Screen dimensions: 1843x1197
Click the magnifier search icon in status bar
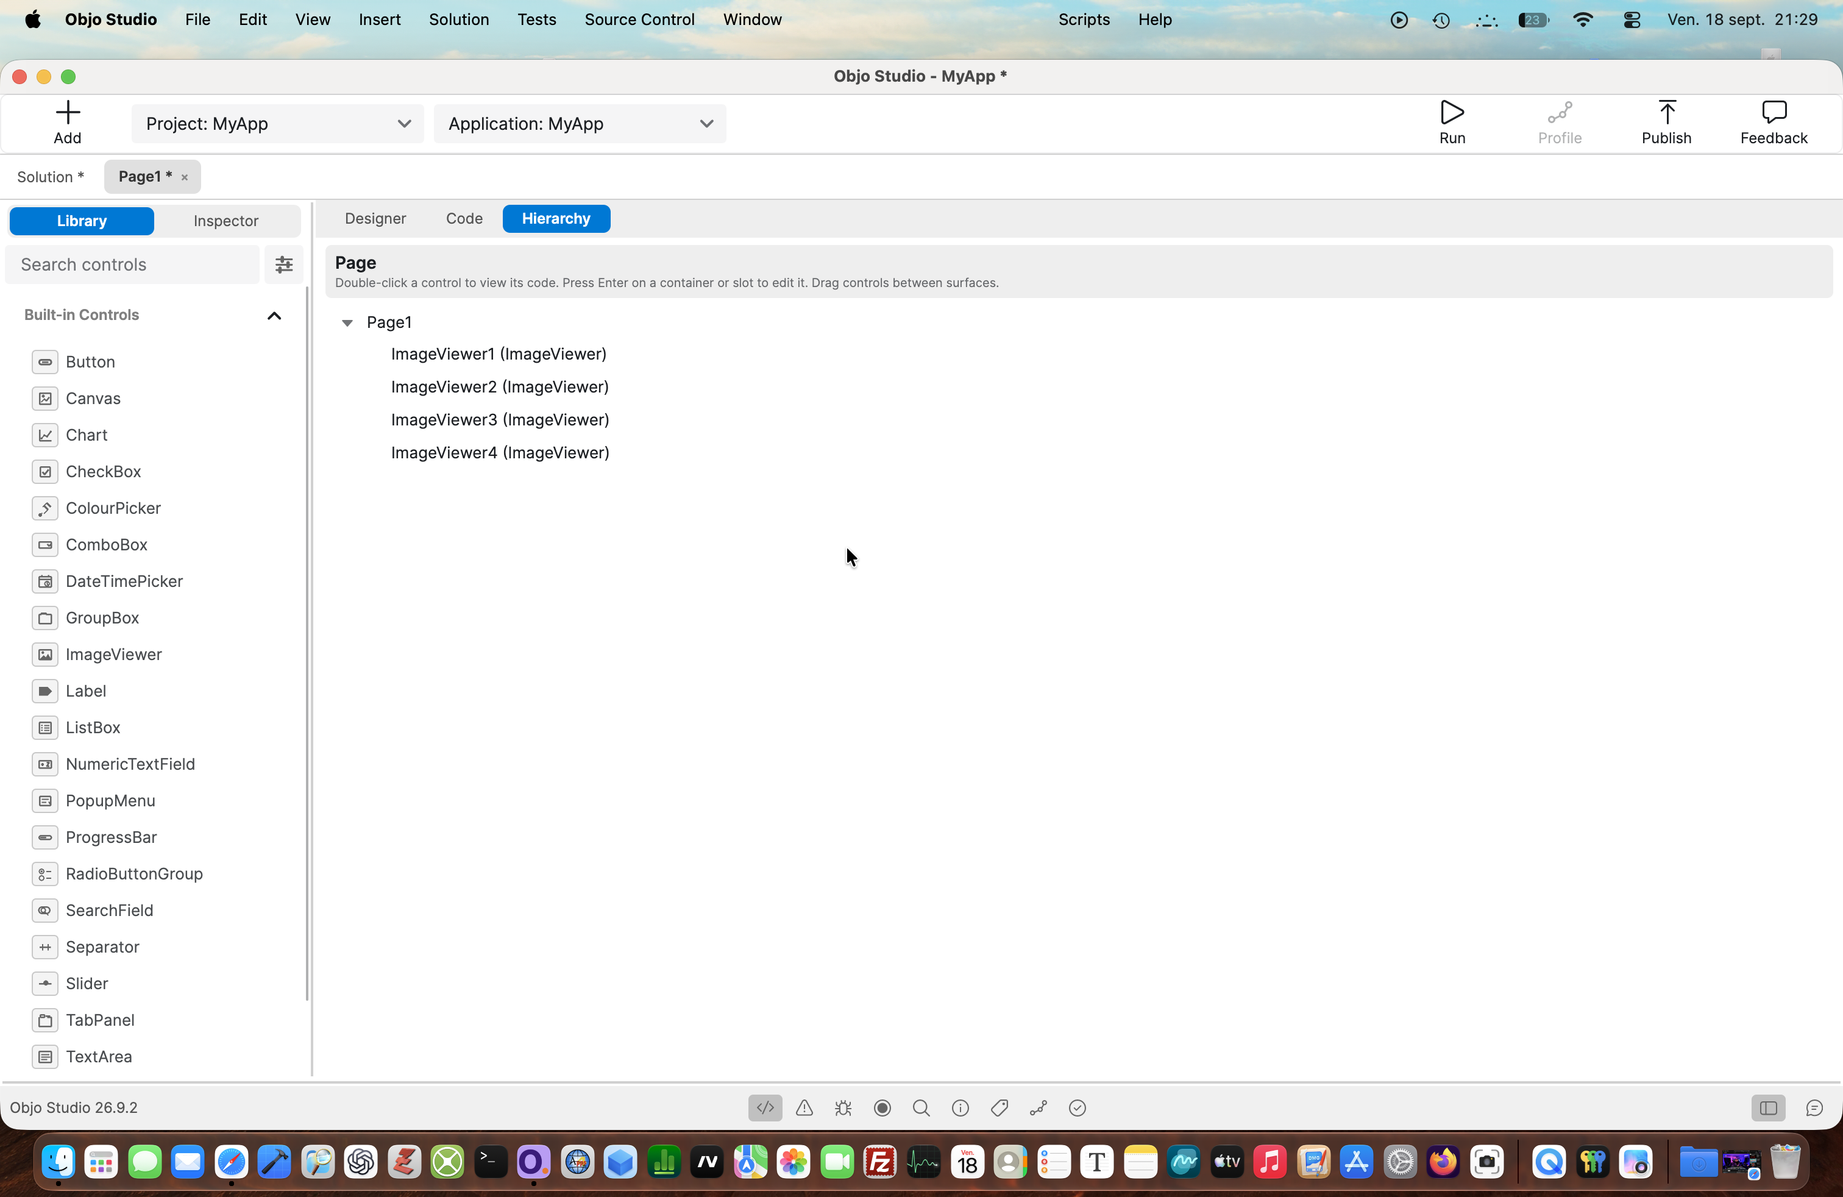click(921, 1108)
